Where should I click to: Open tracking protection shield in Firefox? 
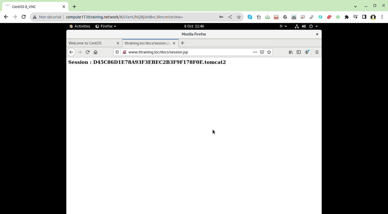coord(117,52)
